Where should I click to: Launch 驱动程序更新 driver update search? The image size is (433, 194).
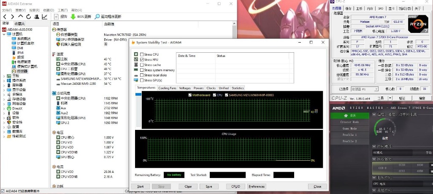click(x=108, y=17)
